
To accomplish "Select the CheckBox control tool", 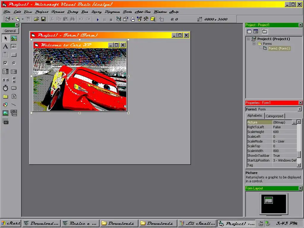I will point(5,63).
